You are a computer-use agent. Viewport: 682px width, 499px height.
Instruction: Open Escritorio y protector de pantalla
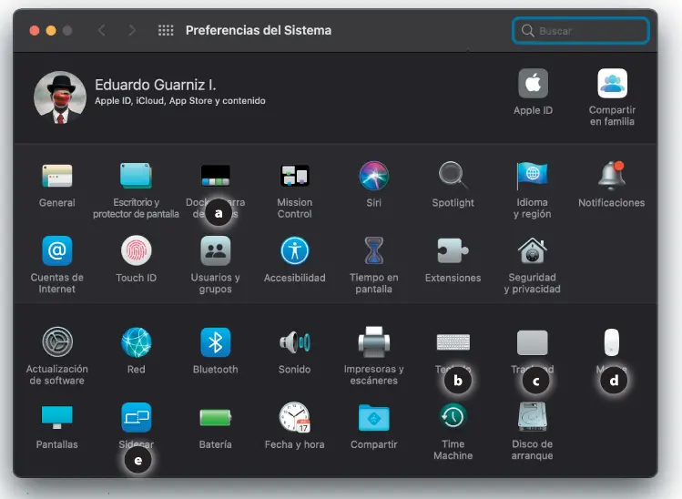136,176
